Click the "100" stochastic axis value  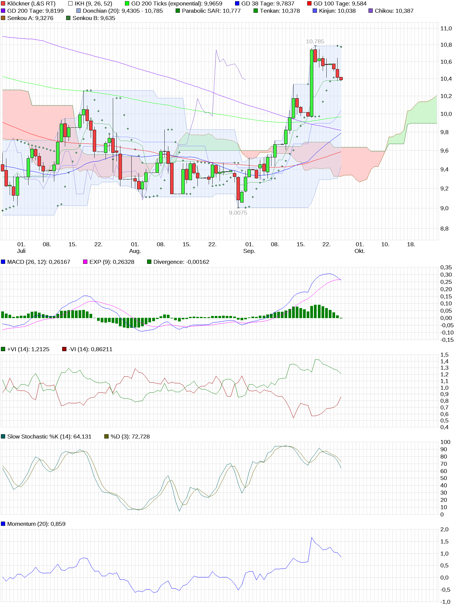[x=446, y=442]
